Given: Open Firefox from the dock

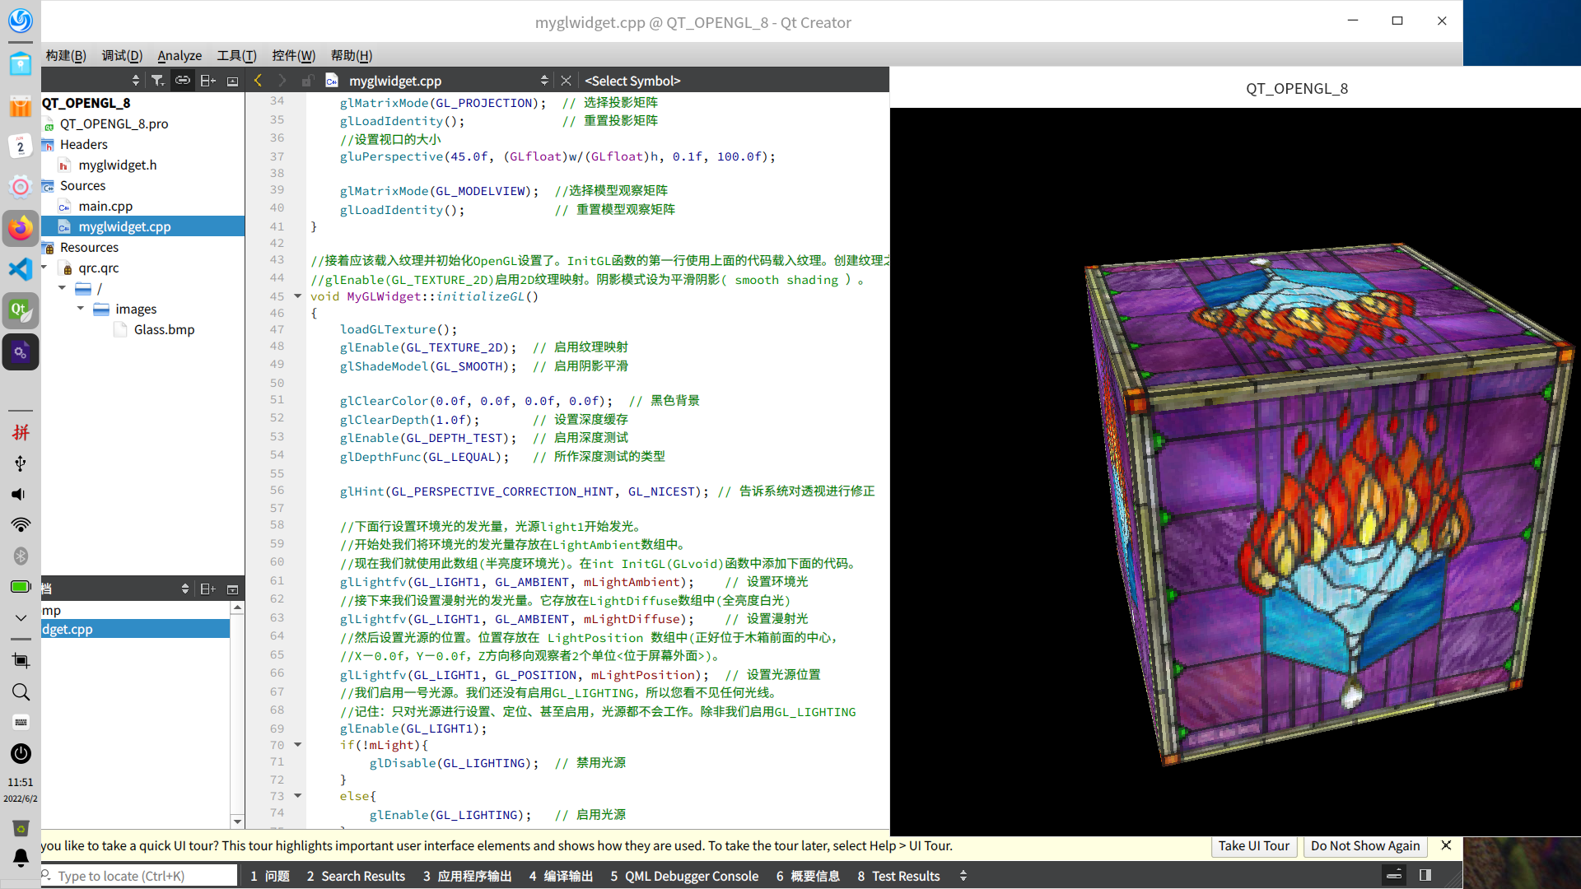Looking at the screenshot, I should click(21, 228).
